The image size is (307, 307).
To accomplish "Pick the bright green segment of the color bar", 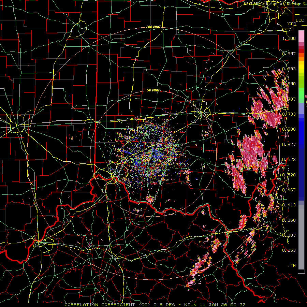I will point(301,93).
